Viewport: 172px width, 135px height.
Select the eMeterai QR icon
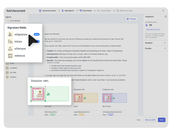point(10,55)
